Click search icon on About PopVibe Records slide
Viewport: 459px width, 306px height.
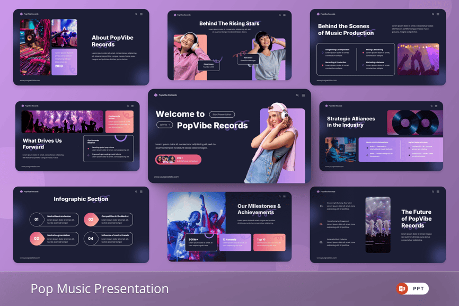pyautogui.click(x=136, y=14)
